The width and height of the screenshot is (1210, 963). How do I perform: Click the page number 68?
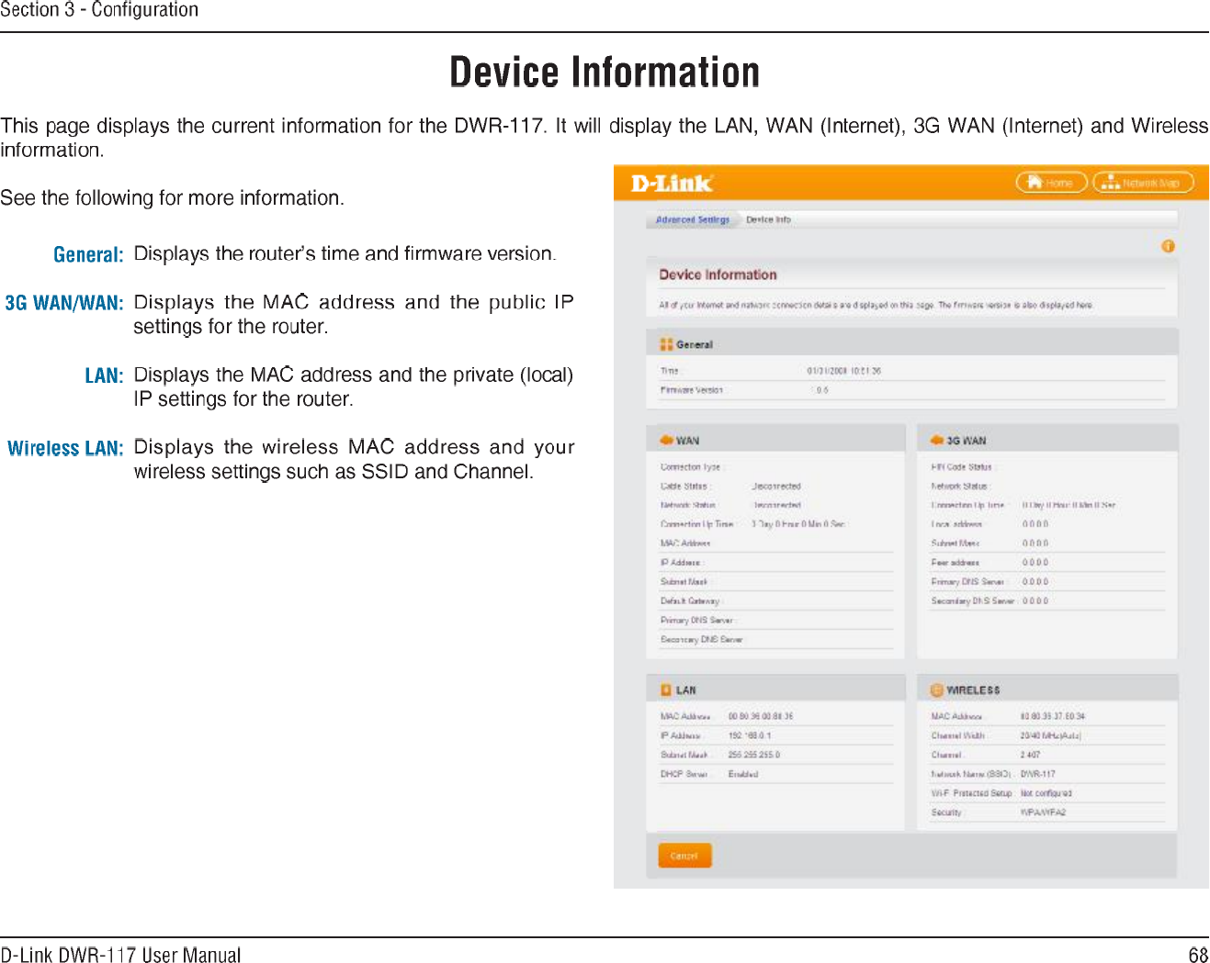1198,955
